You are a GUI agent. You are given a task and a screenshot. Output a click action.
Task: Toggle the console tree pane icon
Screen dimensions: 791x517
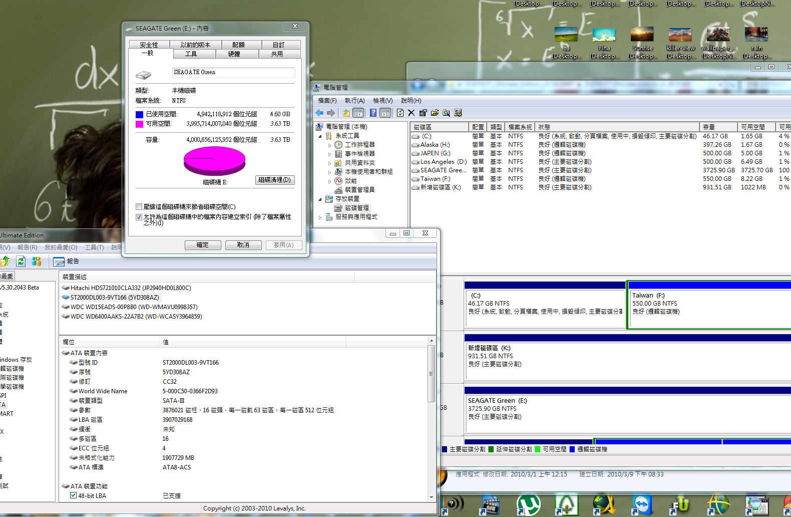(358, 113)
